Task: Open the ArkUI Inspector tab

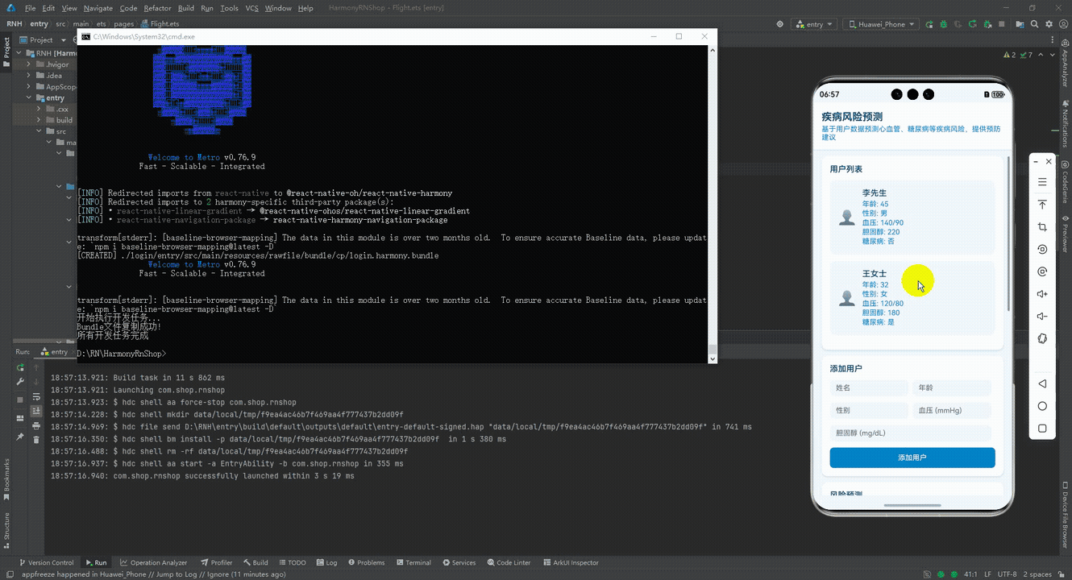Action: tap(571, 562)
